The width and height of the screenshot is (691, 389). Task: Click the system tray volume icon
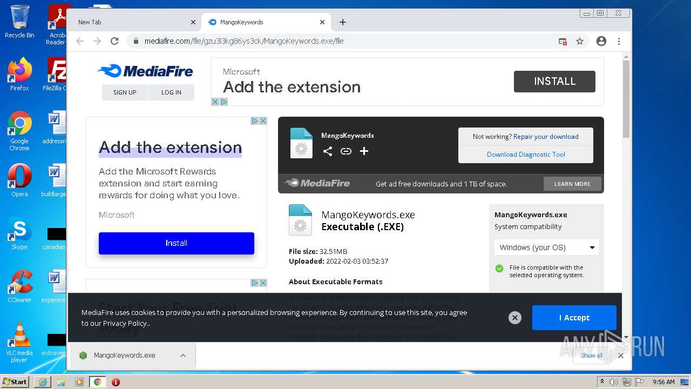(613, 382)
